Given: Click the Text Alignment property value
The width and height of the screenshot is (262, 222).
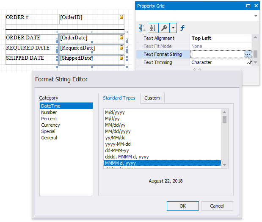Looking at the screenshot, I should click(x=220, y=38).
